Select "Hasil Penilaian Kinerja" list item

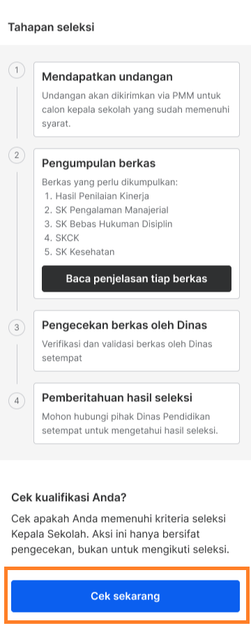[97, 196]
